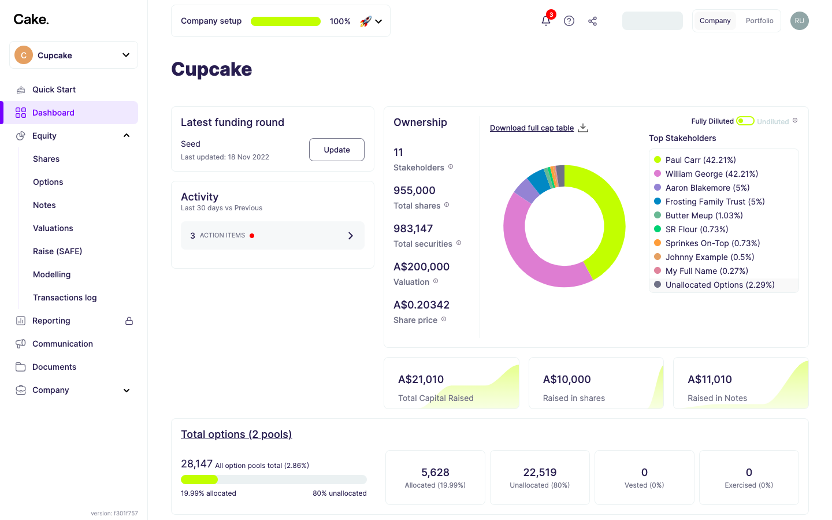This screenshot has height=520, width=832.
Task: Open the Reporting section with lock icon
Action: point(51,320)
